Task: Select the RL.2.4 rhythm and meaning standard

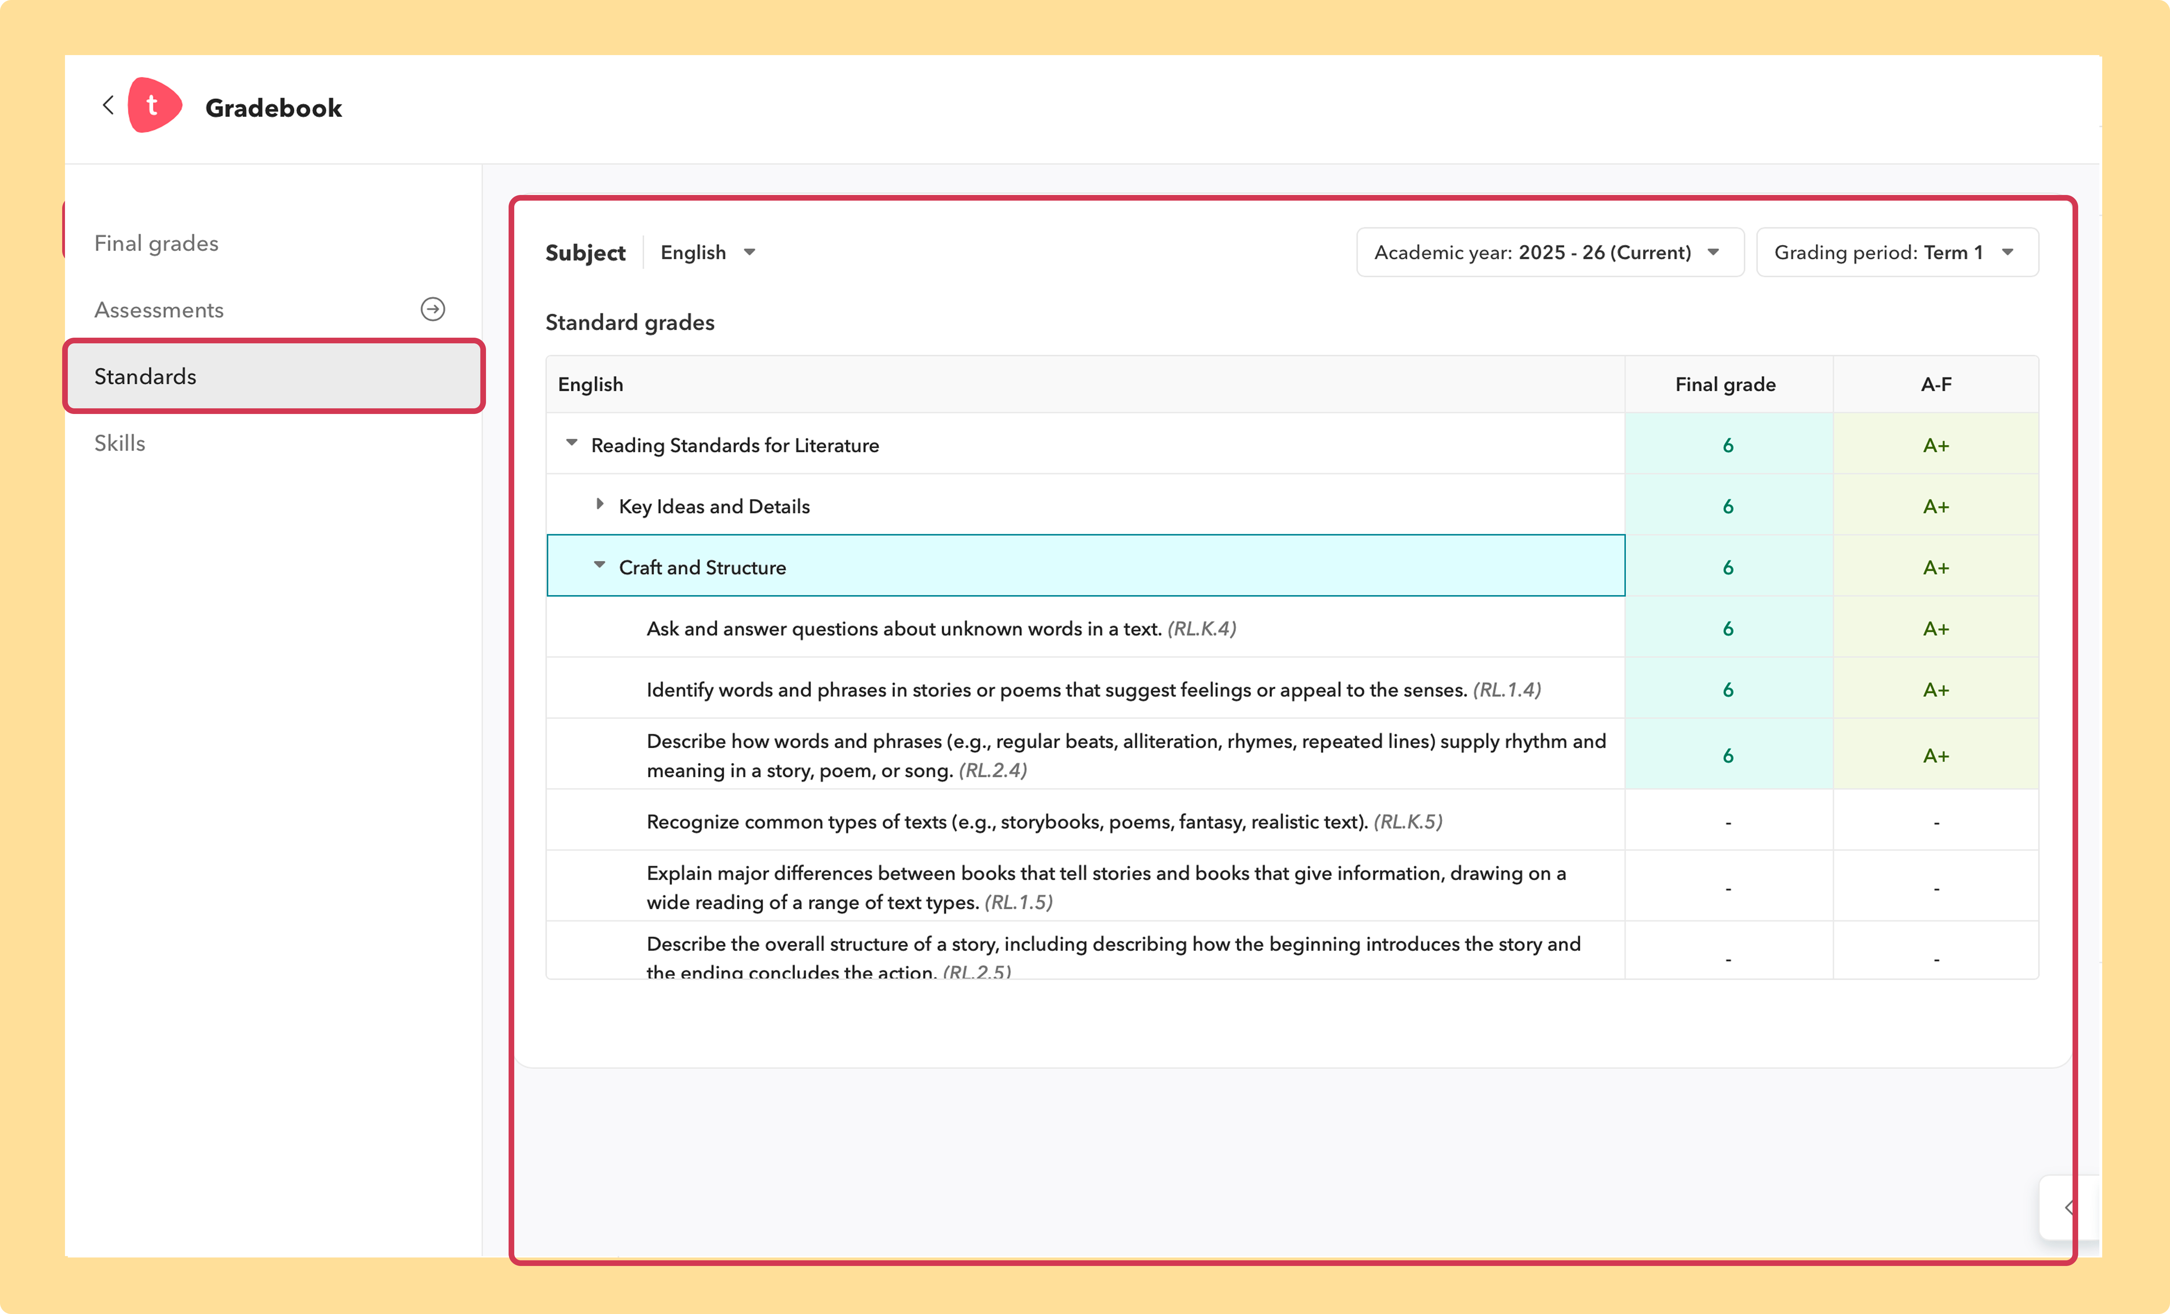Action: coord(1126,756)
